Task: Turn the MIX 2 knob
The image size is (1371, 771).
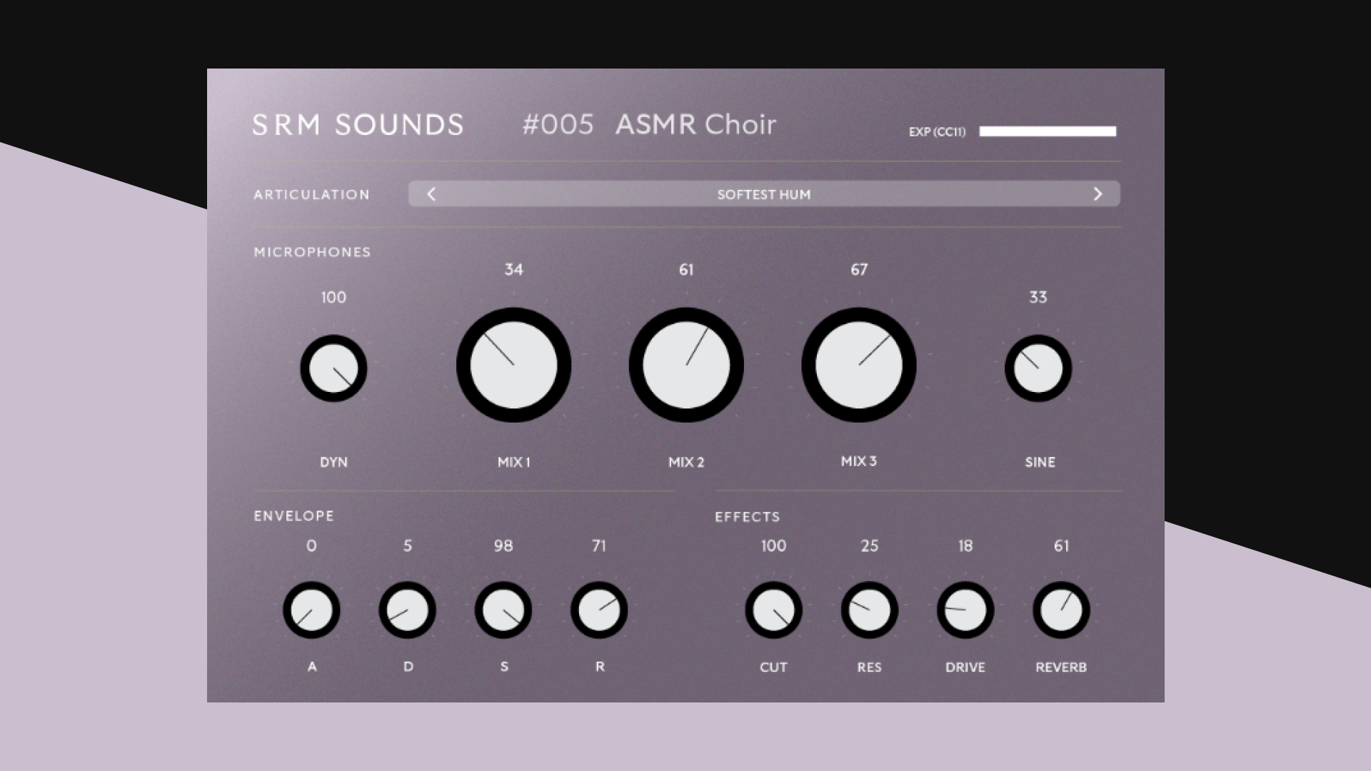Action: pyautogui.click(x=685, y=365)
